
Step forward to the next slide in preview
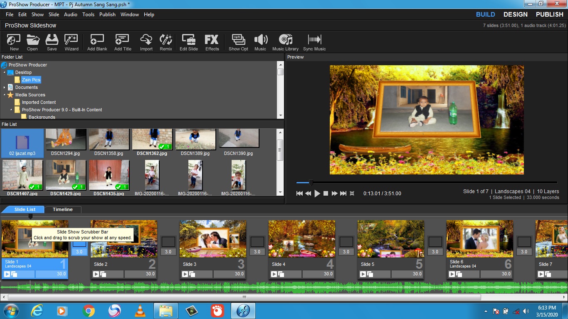[x=334, y=194]
